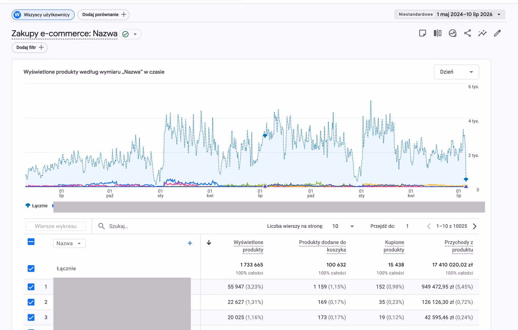This screenshot has height=330, width=518.
Task: Click the cell 20 025 (1,16%)
Action: point(245,317)
